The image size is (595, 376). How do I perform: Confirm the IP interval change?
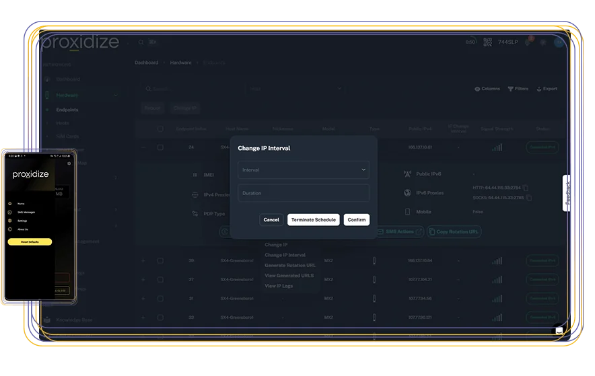pyautogui.click(x=357, y=220)
